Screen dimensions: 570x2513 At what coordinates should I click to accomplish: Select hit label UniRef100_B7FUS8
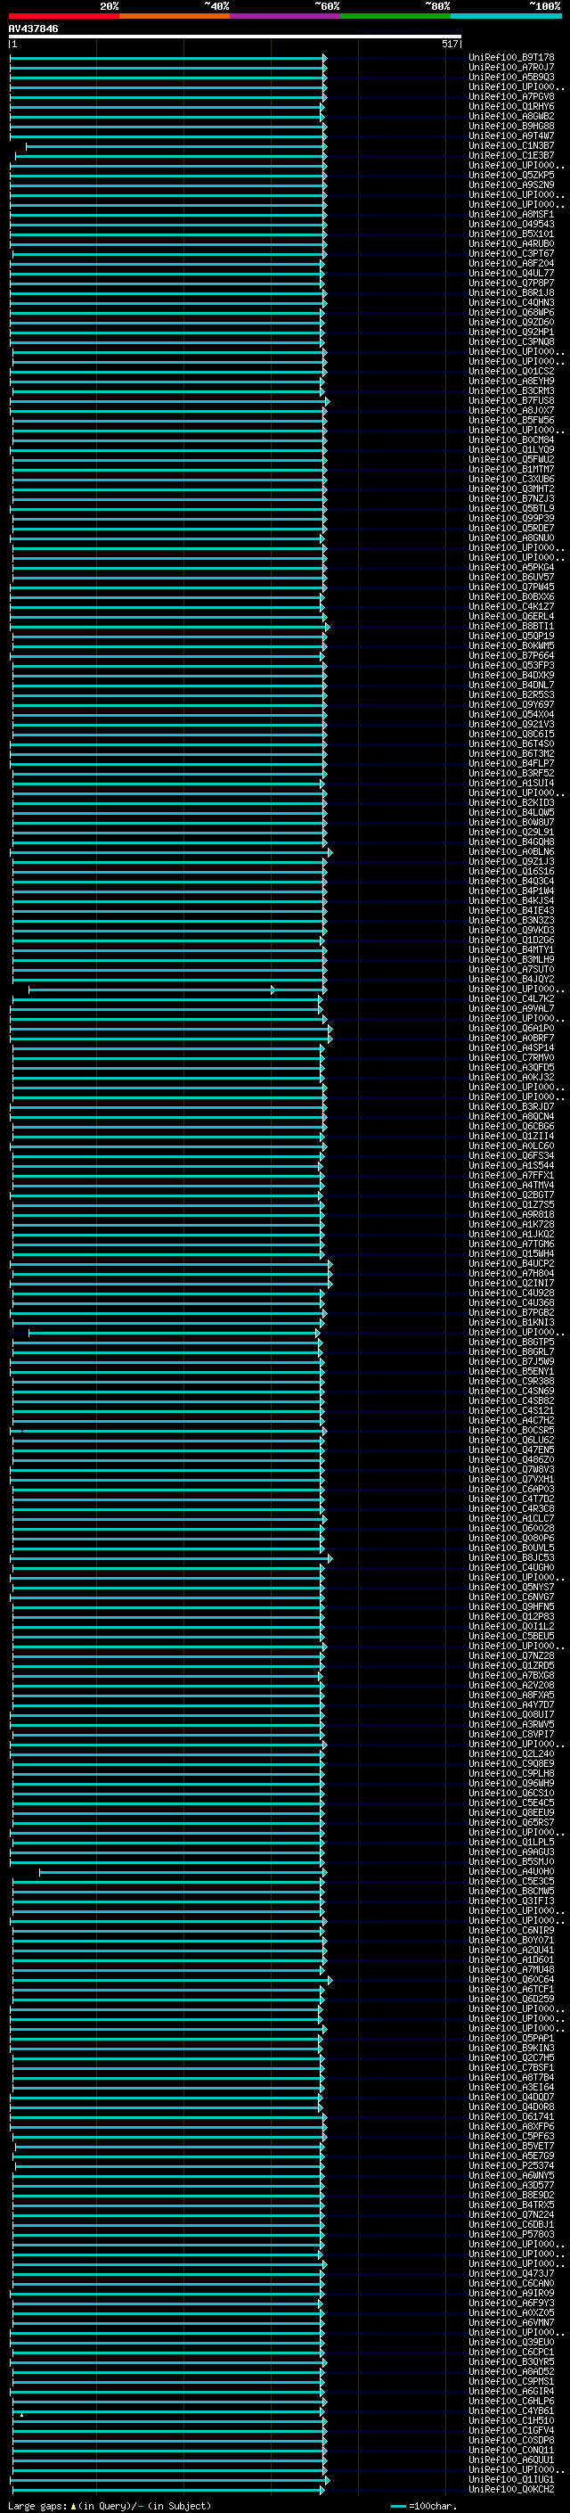(511, 400)
